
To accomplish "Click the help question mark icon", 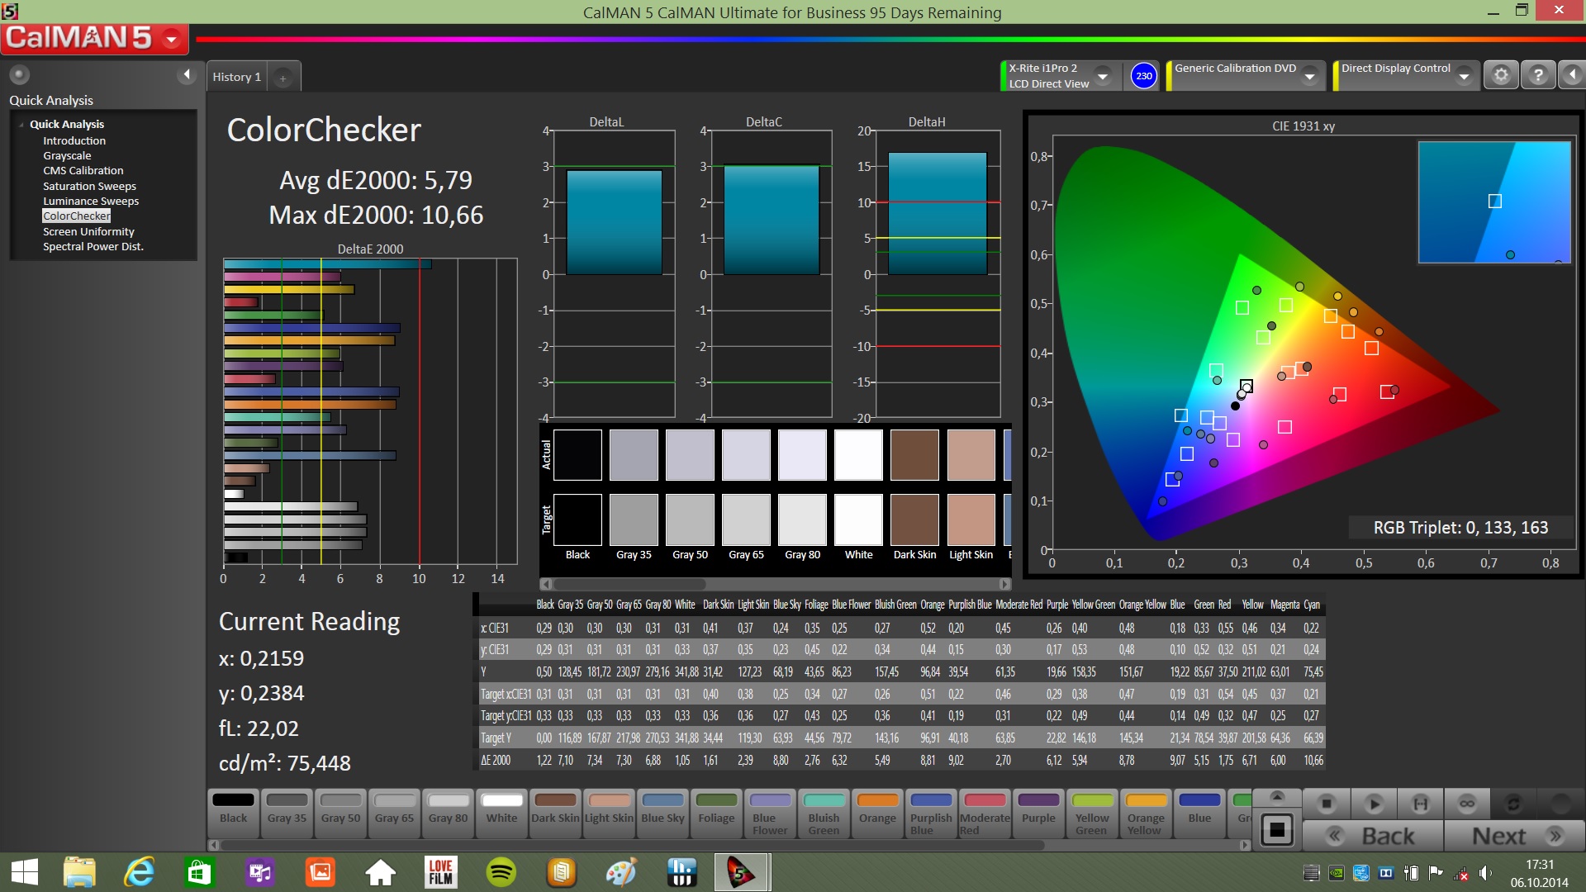I will pyautogui.click(x=1537, y=75).
